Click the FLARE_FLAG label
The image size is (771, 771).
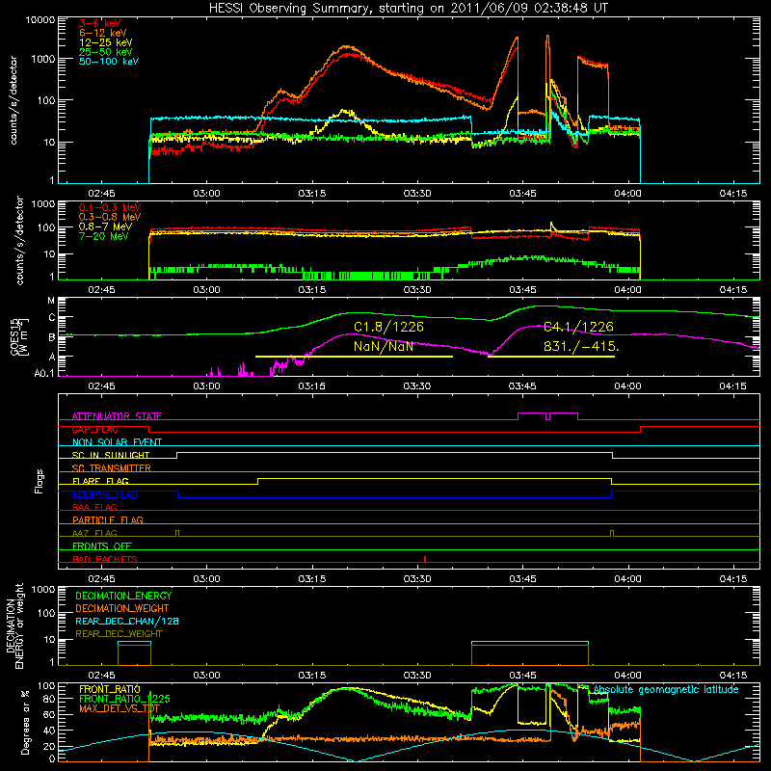pos(100,481)
